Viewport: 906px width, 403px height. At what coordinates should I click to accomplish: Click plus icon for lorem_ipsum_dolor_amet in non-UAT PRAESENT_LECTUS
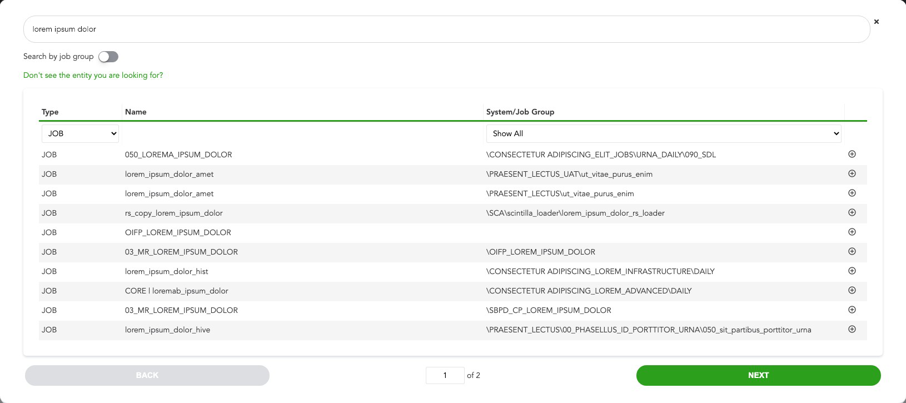click(852, 193)
